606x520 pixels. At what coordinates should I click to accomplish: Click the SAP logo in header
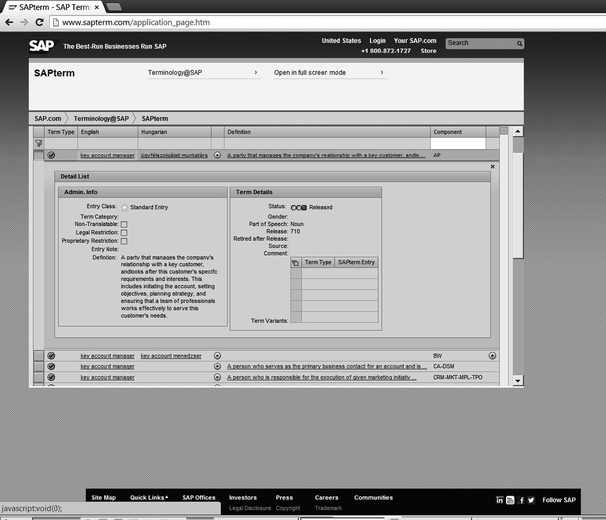tap(42, 46)
